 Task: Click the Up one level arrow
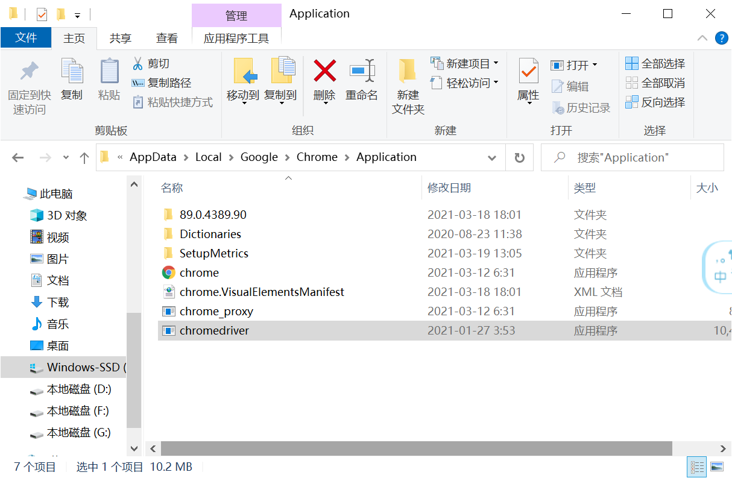[84, 157]
